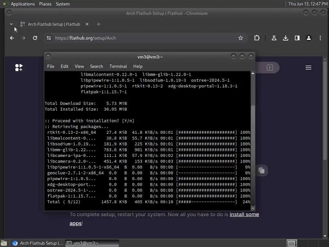The image size is (329, 247).
Task: Click terminal scrollbar down arrow
Action: pos(253,208)
